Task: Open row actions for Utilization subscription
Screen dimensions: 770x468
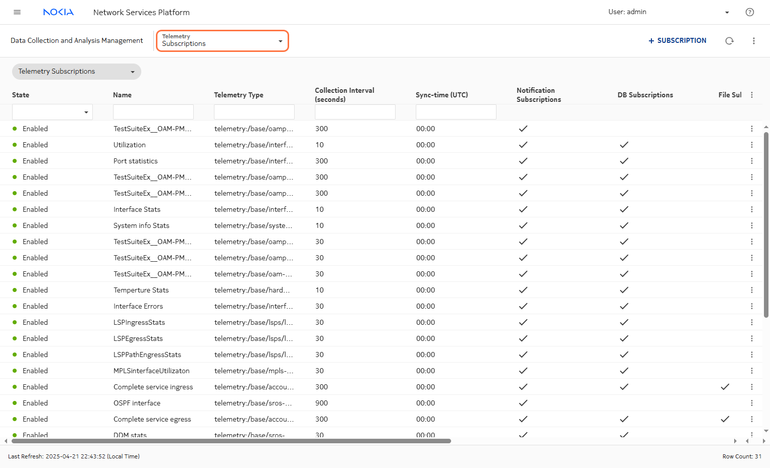Action: pyautogui.click(x=751, y=145)
